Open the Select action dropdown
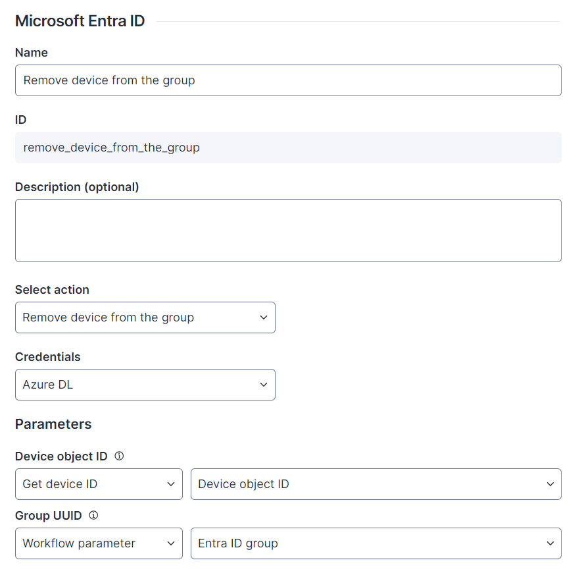Screen dimensions: 580x577 (145, 317)
